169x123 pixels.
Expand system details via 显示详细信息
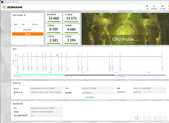[x=90, y=97]
